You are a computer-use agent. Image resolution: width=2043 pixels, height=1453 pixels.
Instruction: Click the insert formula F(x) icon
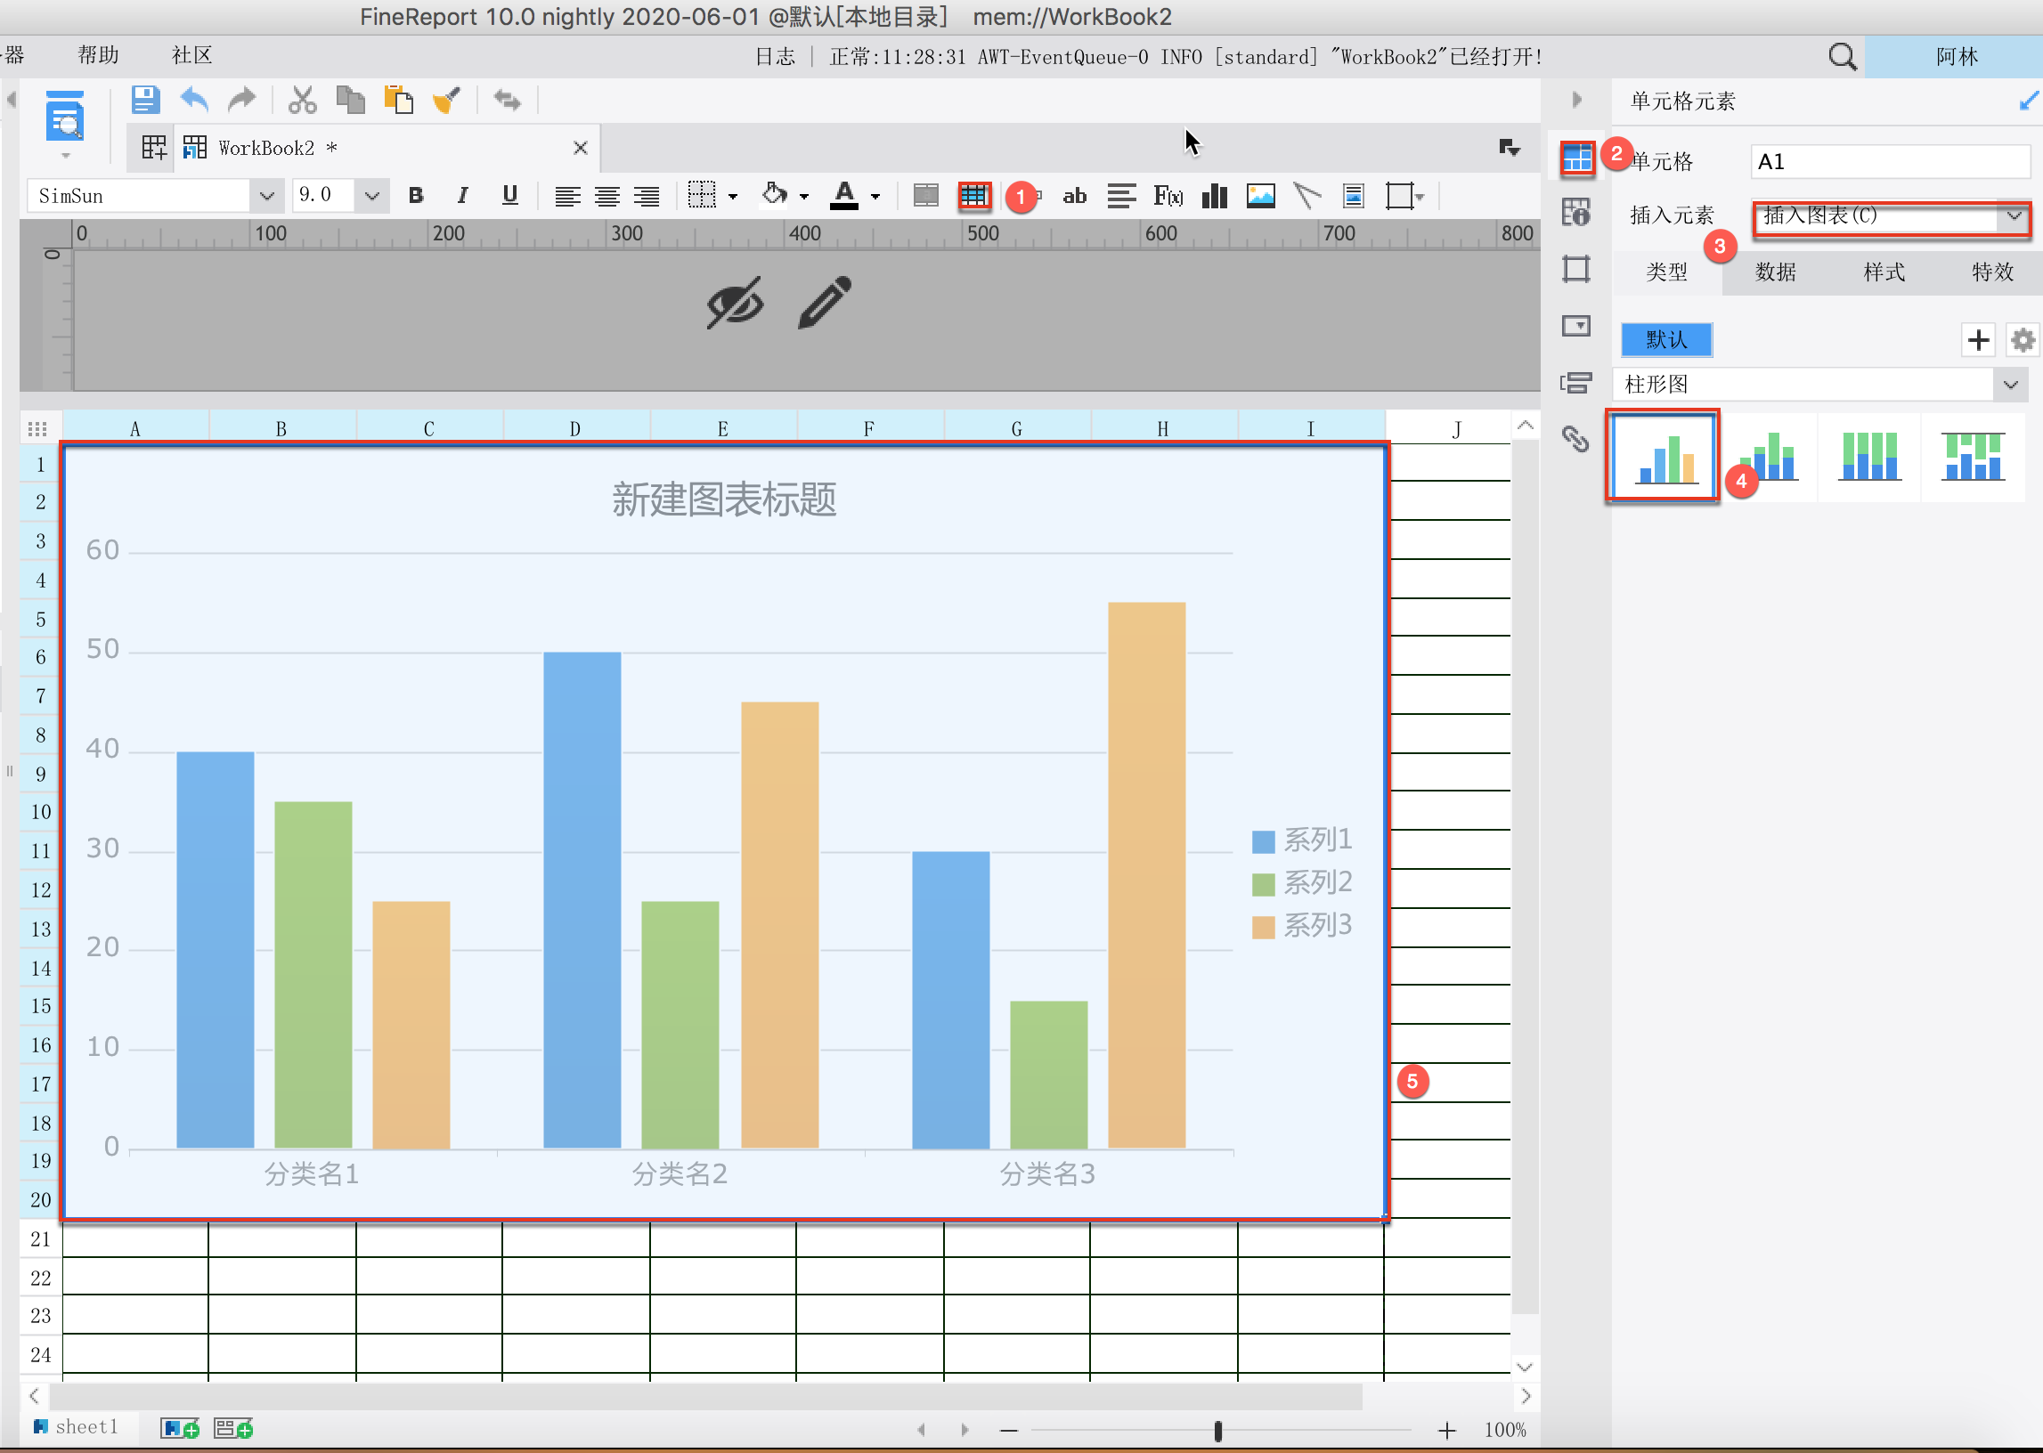[1168, 196]
